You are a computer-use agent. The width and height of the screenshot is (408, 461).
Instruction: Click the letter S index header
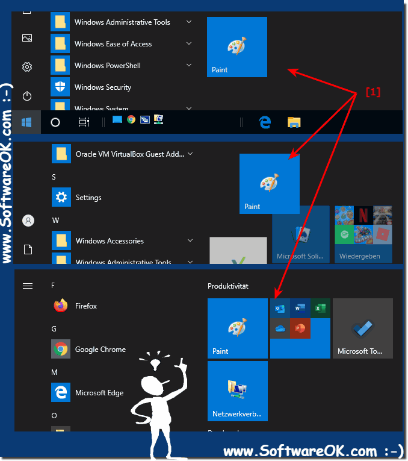[x=54, y=177]
